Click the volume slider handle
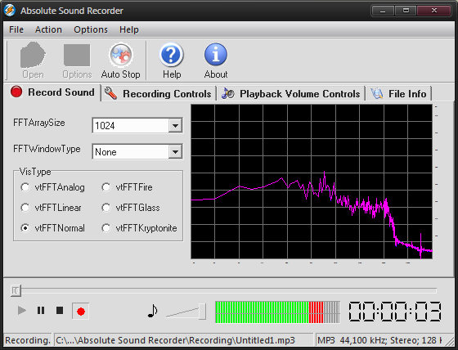 click(x=202, y=312)
